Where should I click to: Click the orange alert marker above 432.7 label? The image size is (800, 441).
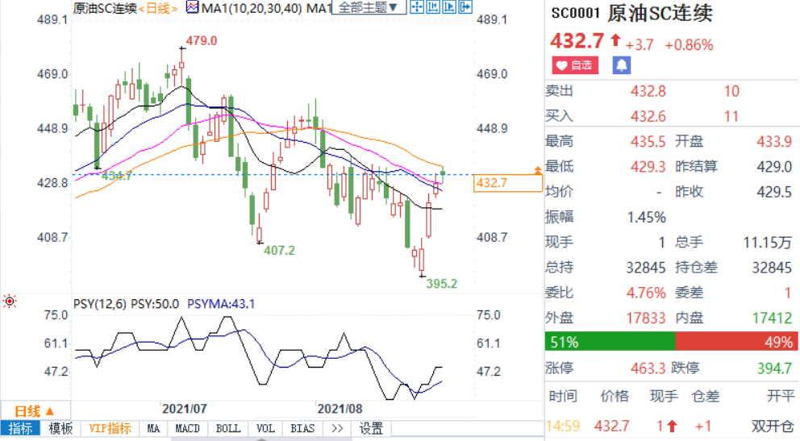pyautogui.click(x=538, y=170)
